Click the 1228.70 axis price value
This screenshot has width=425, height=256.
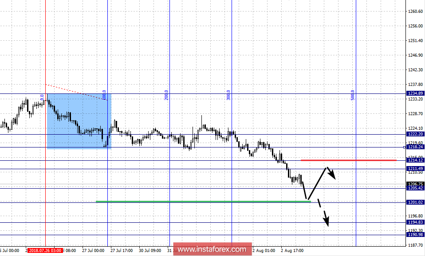point(416,114)
